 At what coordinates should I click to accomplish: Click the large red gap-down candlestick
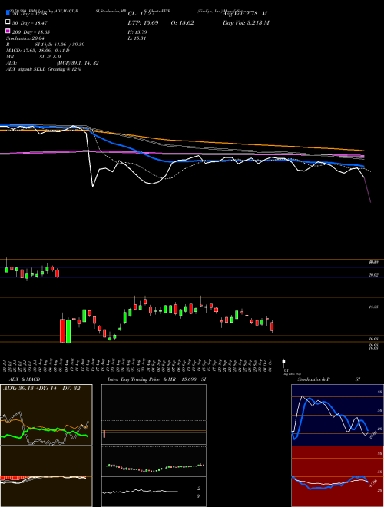[62, 331]
